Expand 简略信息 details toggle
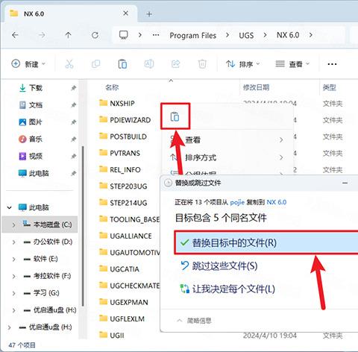Screen dimensions: 358x352 coord(194,321)
